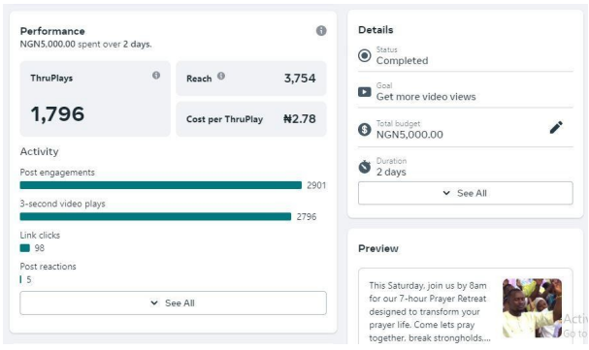589x350 pixels.
Task: Click the Duration stopwatch icon
Action: coord(365,166)
